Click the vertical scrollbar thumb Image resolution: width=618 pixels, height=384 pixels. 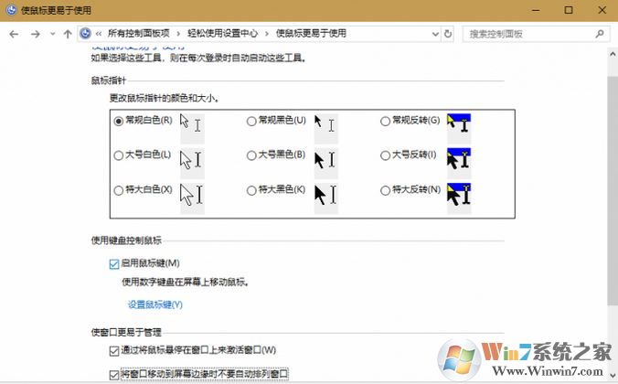tap(613, 190)
